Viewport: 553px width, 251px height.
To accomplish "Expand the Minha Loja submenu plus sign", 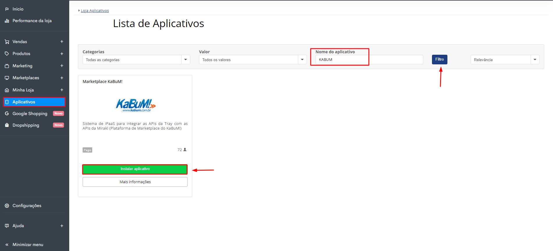I will (x=62, y=90).
